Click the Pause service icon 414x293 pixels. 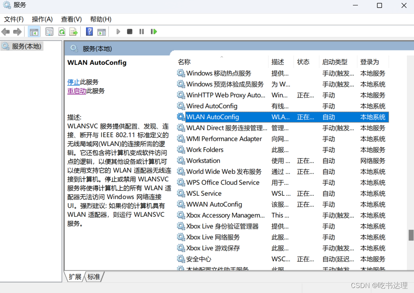coord(142,32)
